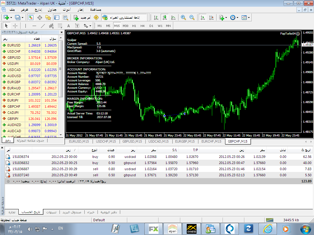Open Alpari app in taskbar
The height and width of the screenshot is (235, 314).
(172, 229)
